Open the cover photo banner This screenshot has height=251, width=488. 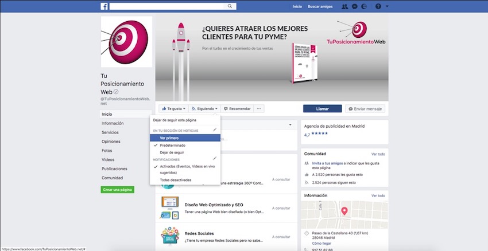coord(272,57)
